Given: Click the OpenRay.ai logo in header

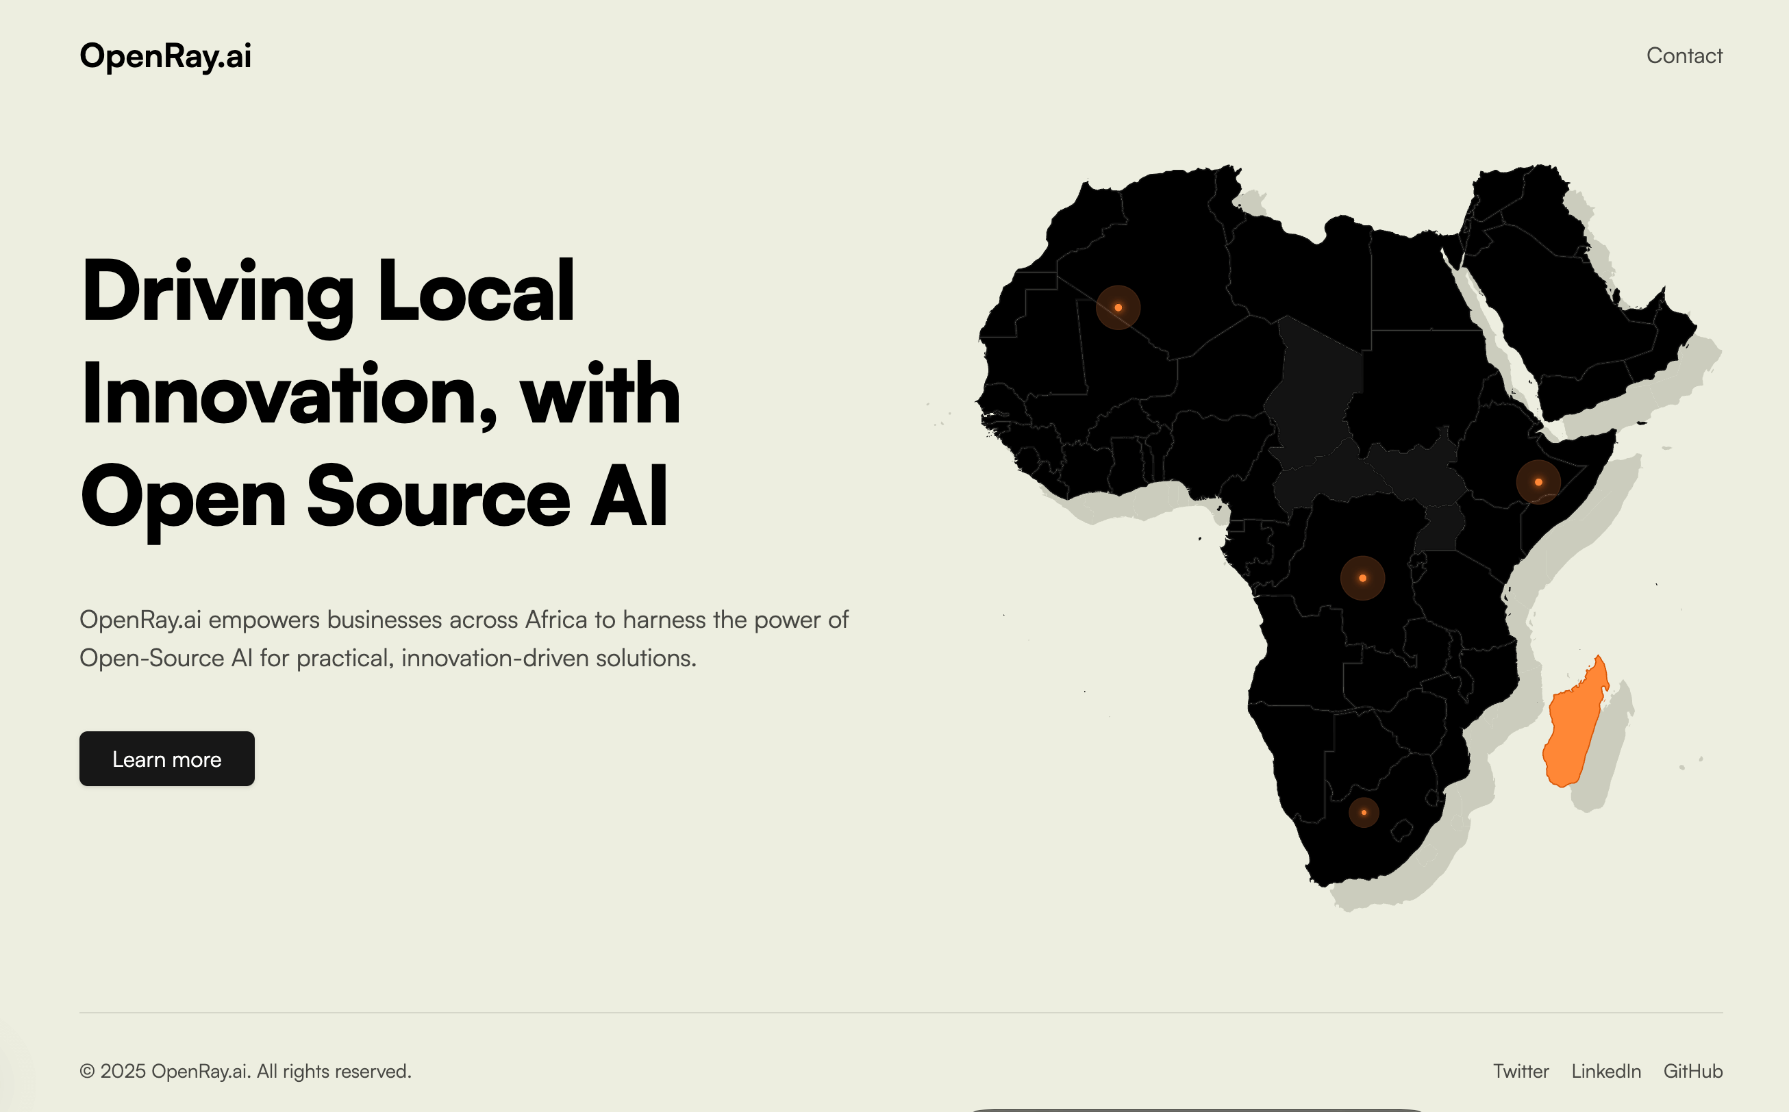Looking at the screenshot, I should (x=166, y=57).
